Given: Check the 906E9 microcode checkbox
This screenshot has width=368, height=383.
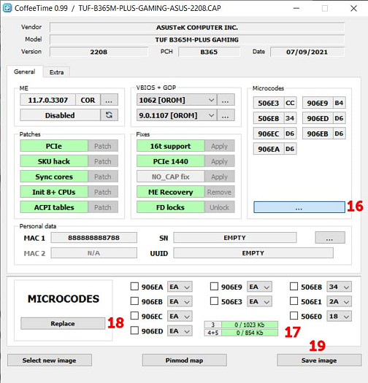Looking at the screenshot, I should [x=214, y=286].
